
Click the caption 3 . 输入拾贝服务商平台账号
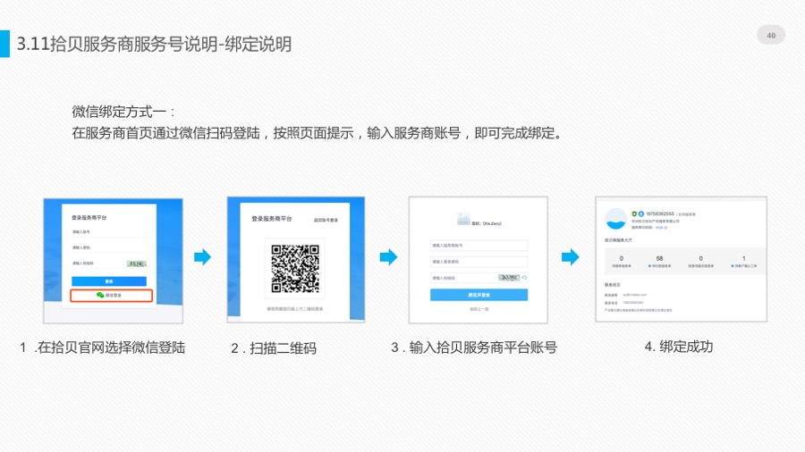click(x=474, y=347)
